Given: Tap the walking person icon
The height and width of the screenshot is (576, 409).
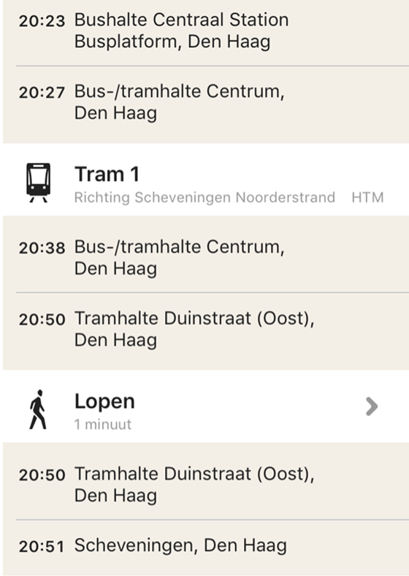Looking at the screenshot, I should (38, 410).
